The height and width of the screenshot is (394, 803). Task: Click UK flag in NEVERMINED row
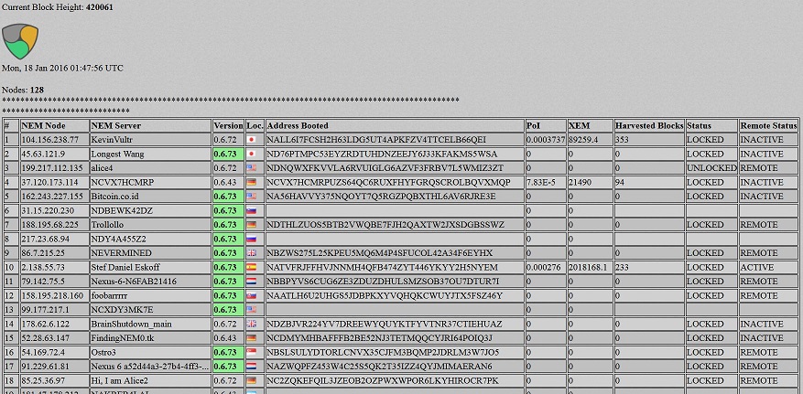tap(251, 253)
